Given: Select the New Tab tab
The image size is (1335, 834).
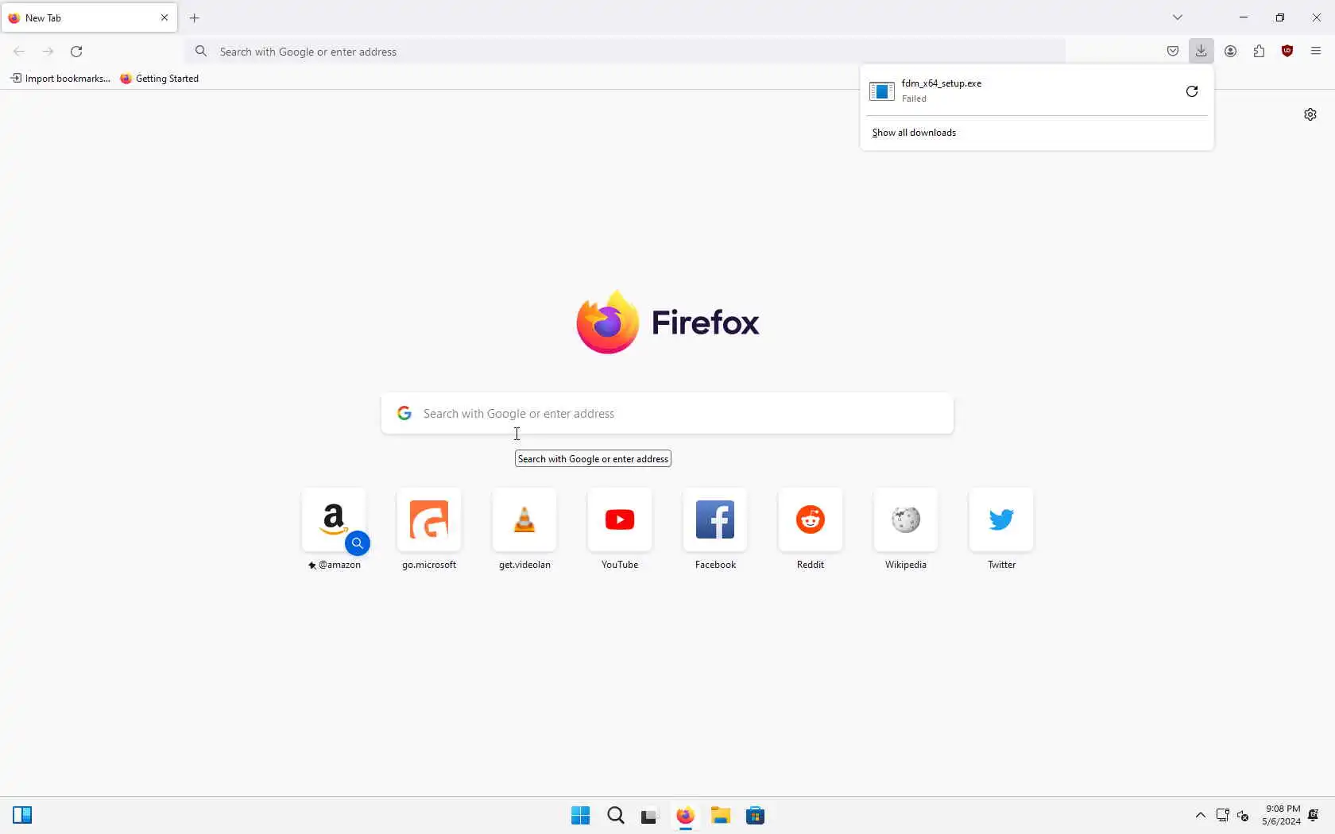Looking at the screenshot, I should 89,17.
